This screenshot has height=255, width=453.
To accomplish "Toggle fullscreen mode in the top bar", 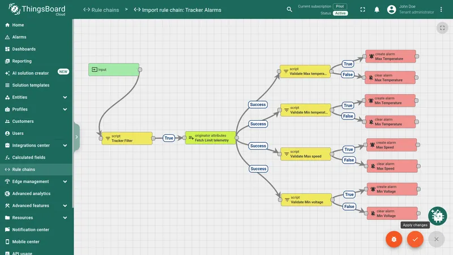I will point(362,10).
